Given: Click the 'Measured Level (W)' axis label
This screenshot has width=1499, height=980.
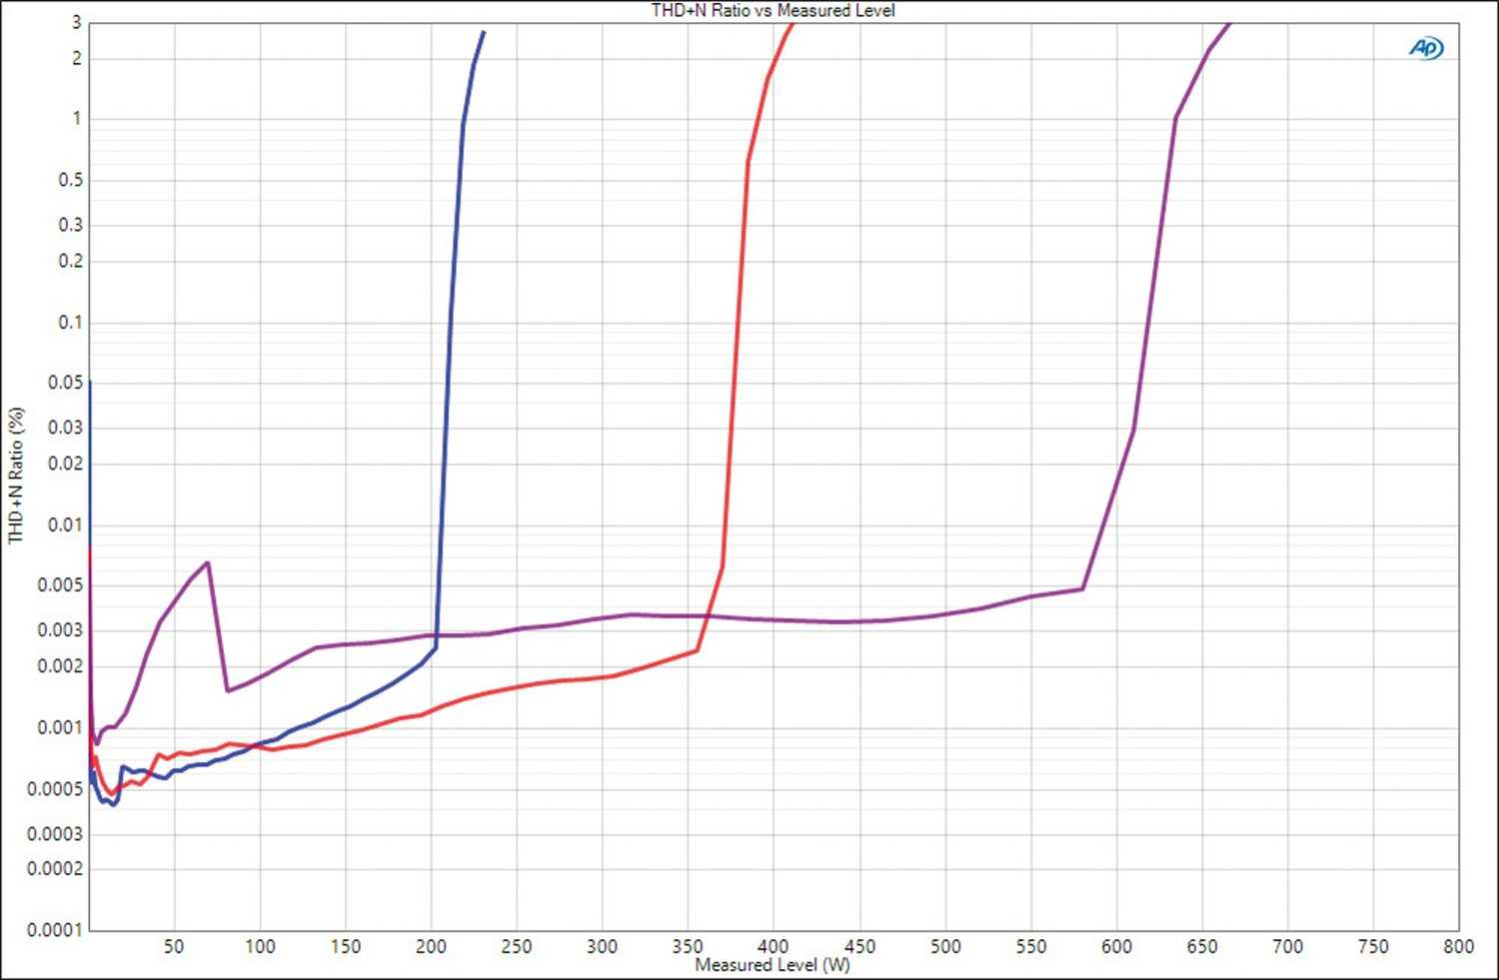Looking at the screenshot, I should [772, 965].
